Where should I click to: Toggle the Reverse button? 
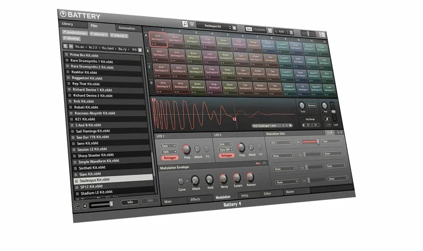point(312,105)
